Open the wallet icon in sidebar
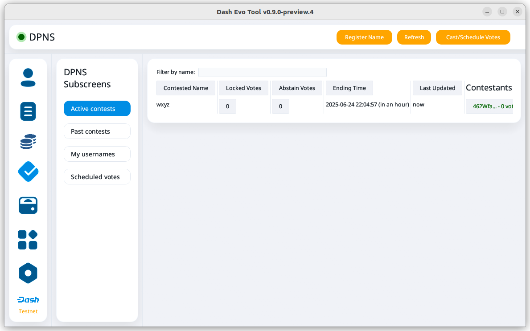Screen dimensions: 530x331 click(28, 205)
